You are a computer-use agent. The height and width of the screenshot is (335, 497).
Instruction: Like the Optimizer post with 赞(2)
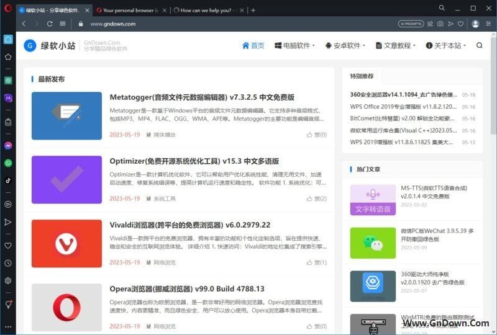click(x=317, y=199)
